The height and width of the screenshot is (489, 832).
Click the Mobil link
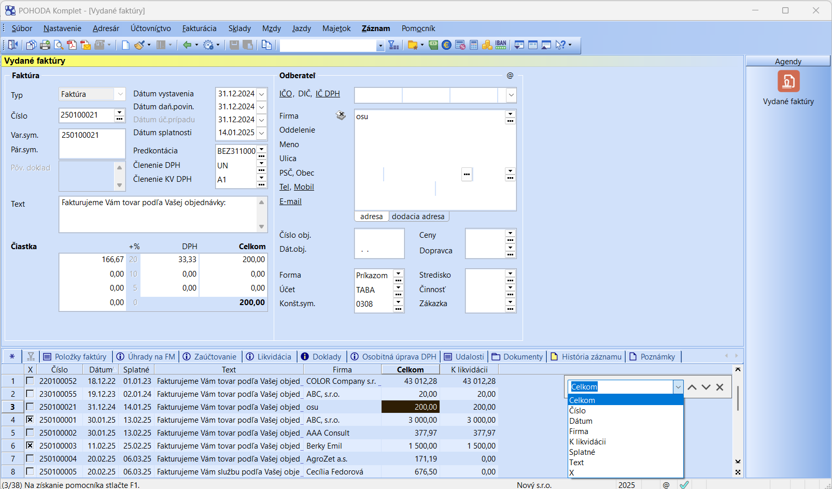[x=304, y=187]
